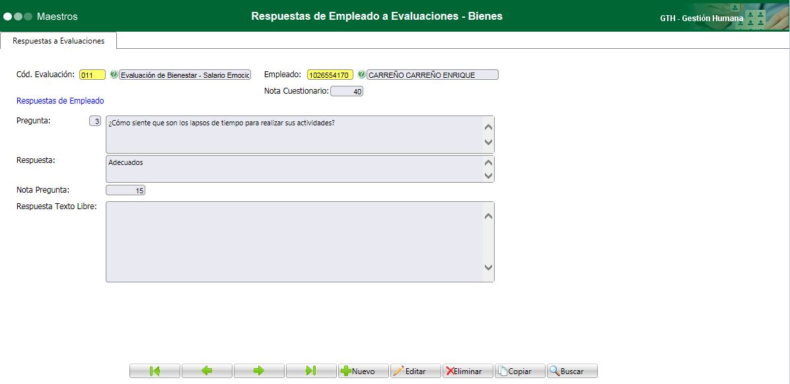This screenshot has height=384, width=790.
Task: Switch to the Respuestas a Evaluaciones tab
Action: pyautogui.click(x=57, y=40)
